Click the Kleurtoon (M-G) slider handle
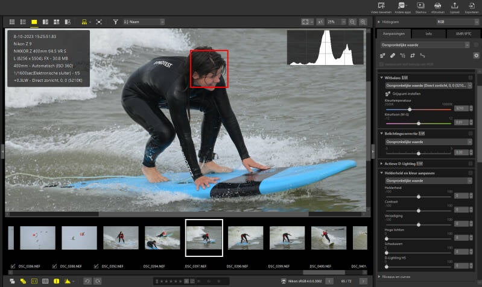This screenshot has width=482, height=287. tap(419, 123)
